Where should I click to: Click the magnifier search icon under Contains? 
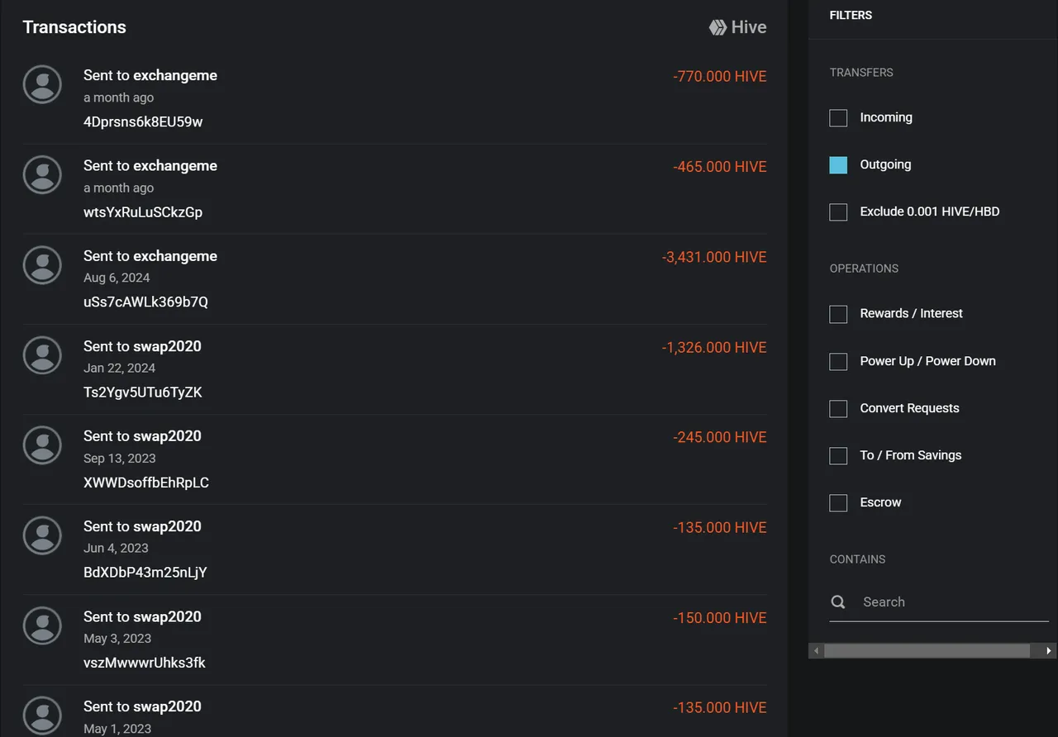point(838,601)
